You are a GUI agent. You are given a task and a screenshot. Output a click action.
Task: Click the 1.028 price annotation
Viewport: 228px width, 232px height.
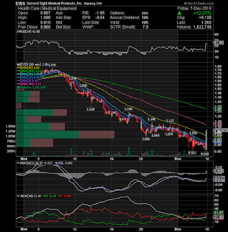pyautogui.click(x=193, y=133)
